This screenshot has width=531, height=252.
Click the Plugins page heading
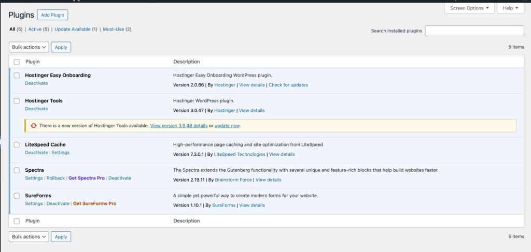21,15
